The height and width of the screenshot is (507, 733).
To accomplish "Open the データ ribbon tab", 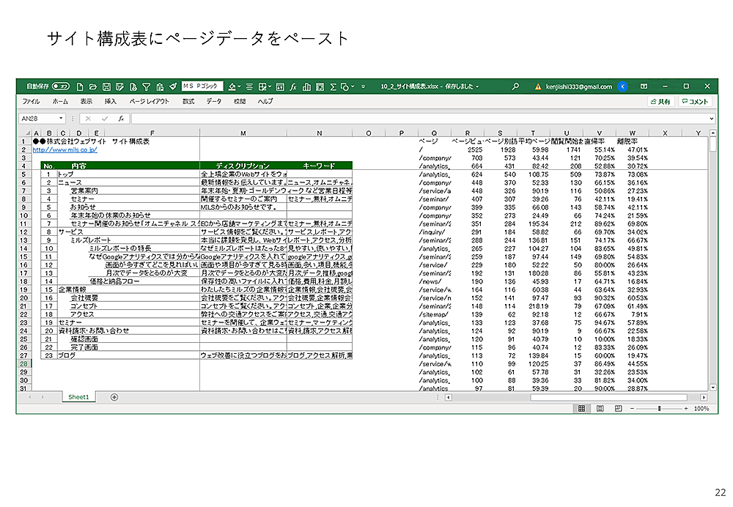I will click(x=213, y=102).
